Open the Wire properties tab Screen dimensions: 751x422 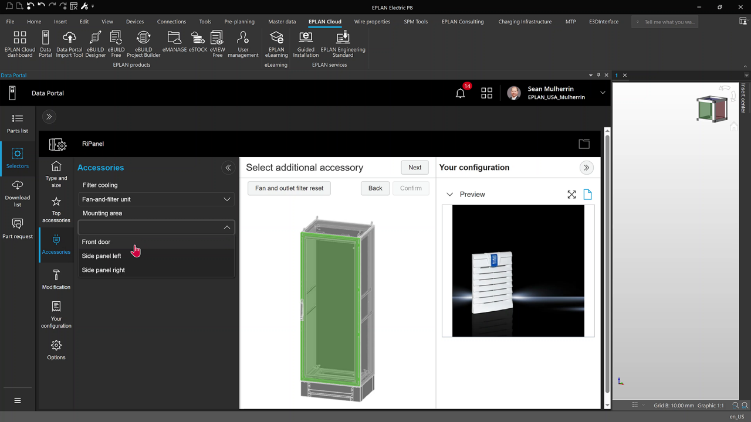pos(372,22)
